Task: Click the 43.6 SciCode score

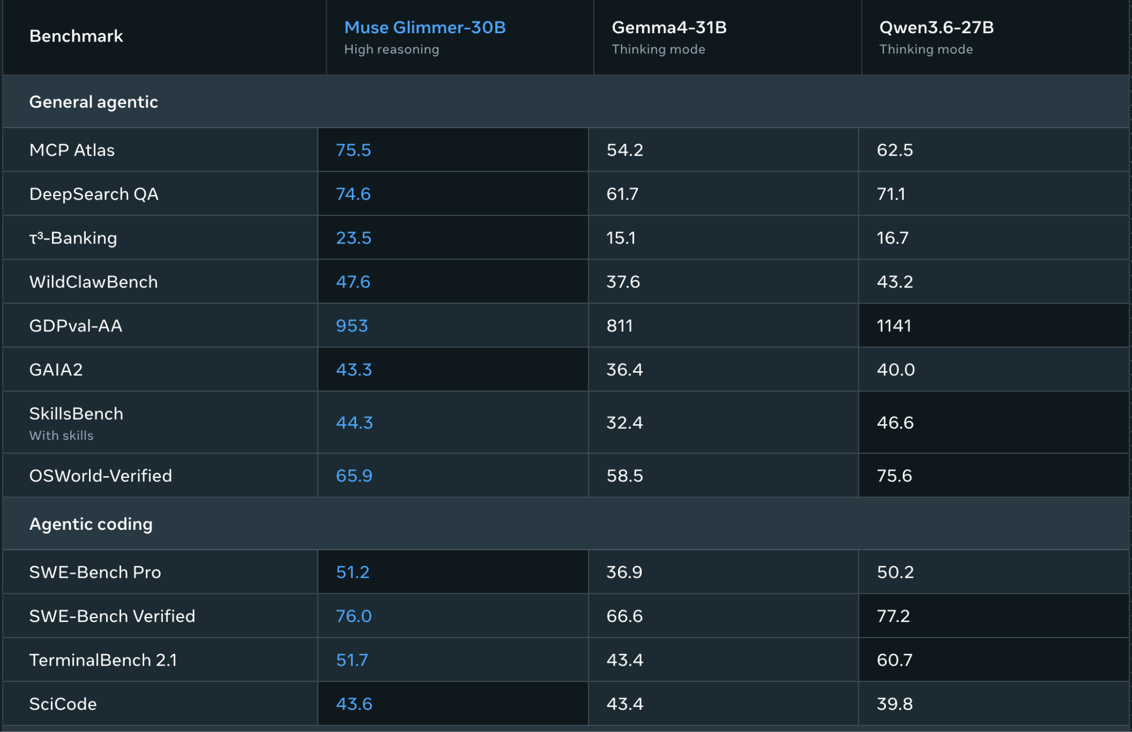Action: 354,704
